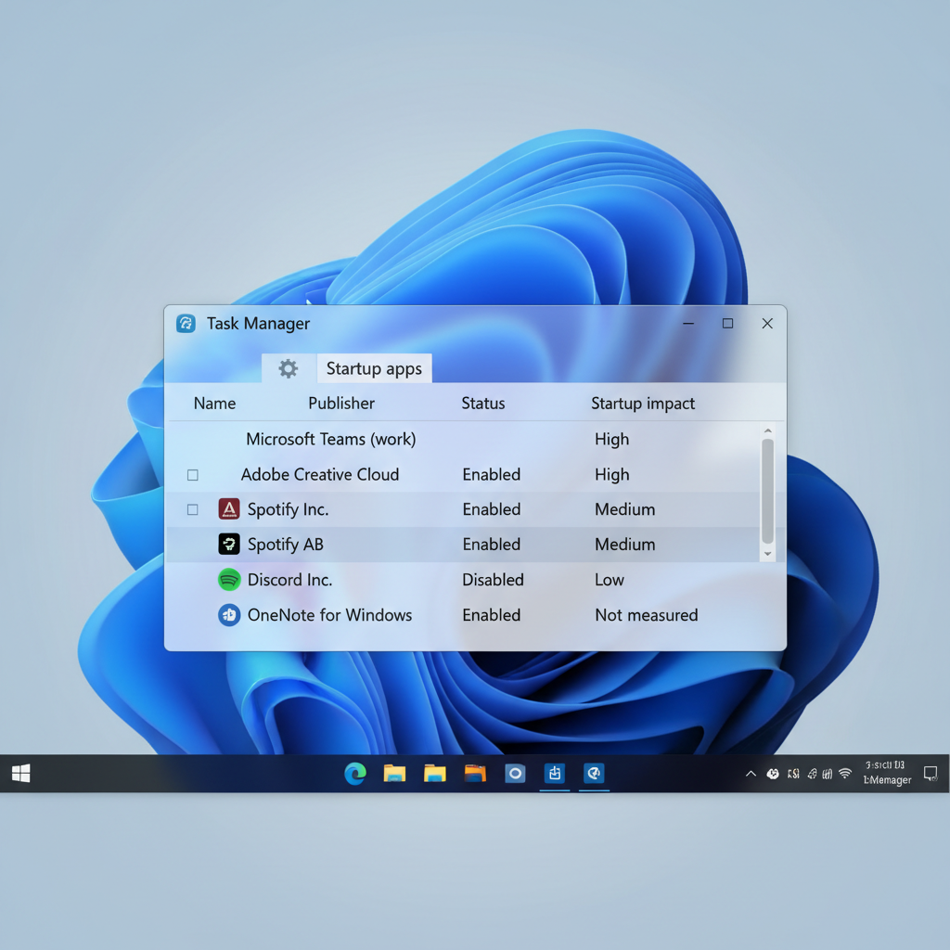Click the red Adobe icon next to Spotify Inc.
This screenshot has height=950, width=950.
229,509
